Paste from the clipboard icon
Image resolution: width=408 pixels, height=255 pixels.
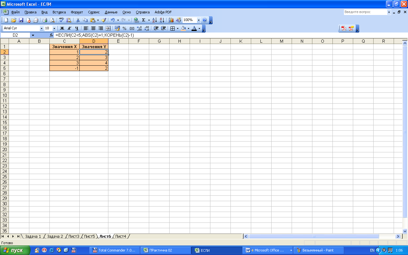[92, 20]
